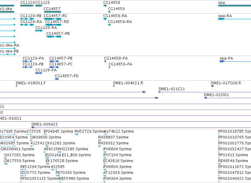The width and height of the screenshot is (251, 183).
Task: Click protein label CG1126-PA
Action: coord(46,70)
